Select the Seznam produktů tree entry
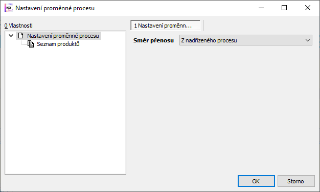Image resolution: width=320 pixels, height=192 pixels. tap(58, 44)
